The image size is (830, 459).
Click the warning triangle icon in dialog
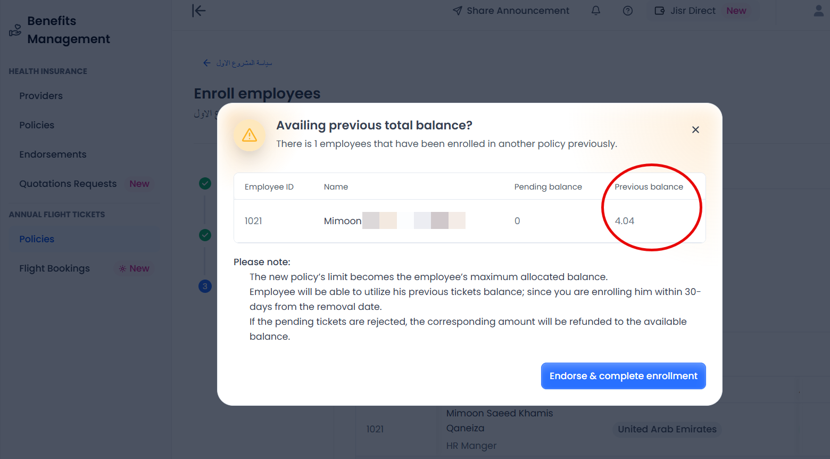coord(250,135)
